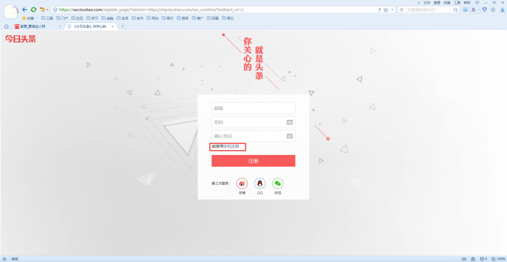Click the 手机注册 link

click(231, 147)
